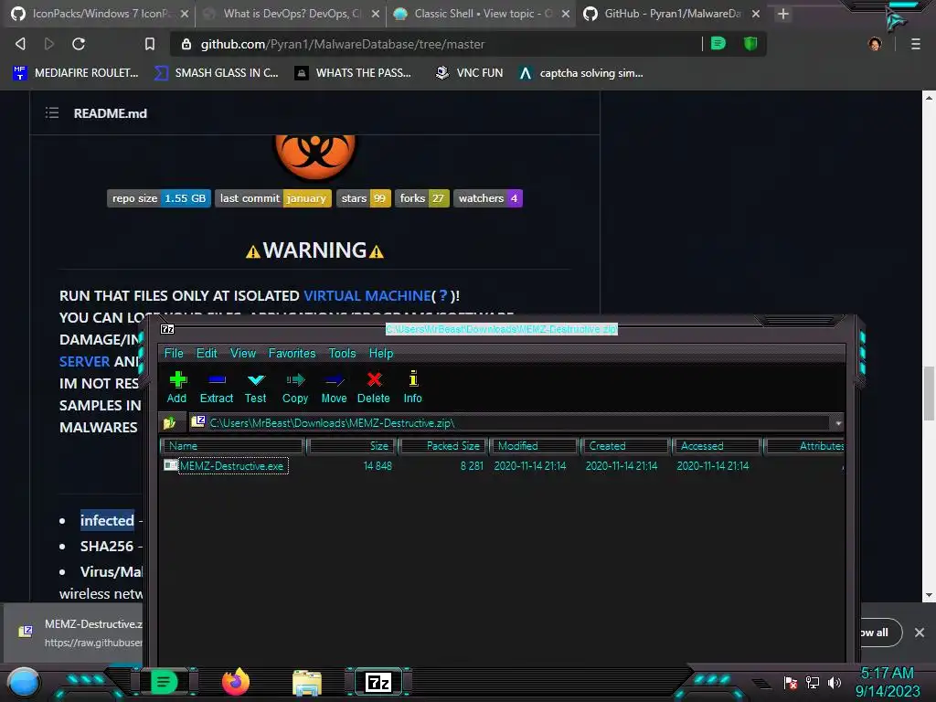Click the 7z icon in the window title bar
Screen dimensions: 936x702
(167, 329)
